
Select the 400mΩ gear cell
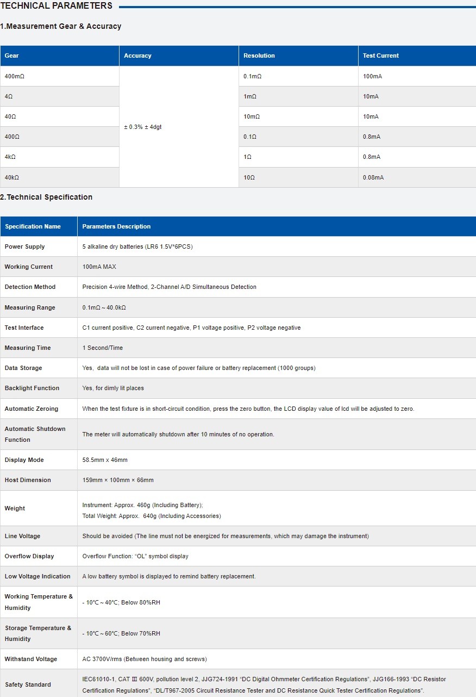tap(60, 76)
